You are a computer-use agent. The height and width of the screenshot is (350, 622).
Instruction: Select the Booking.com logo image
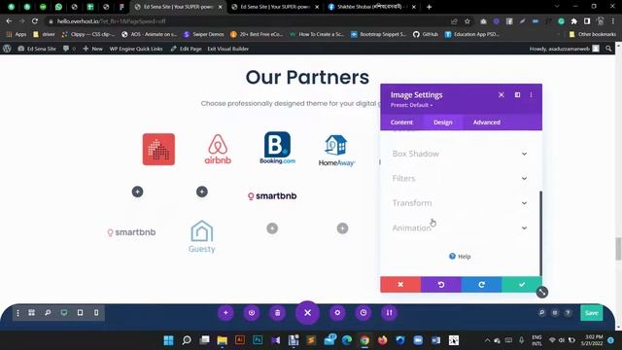pos(277,148)
